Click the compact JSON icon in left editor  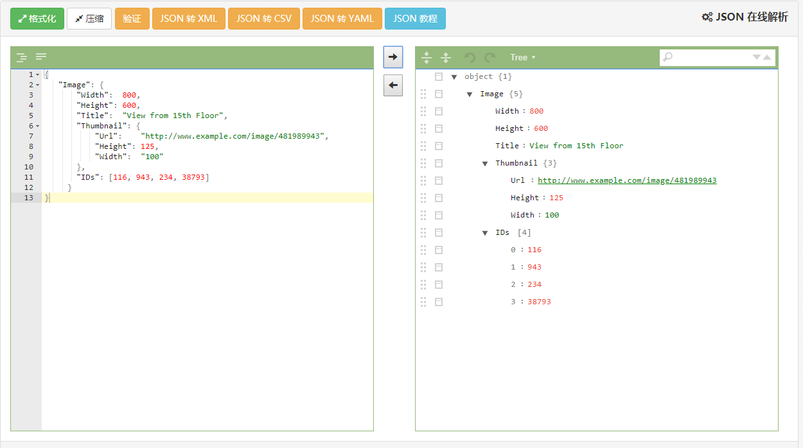coord(41,57)
